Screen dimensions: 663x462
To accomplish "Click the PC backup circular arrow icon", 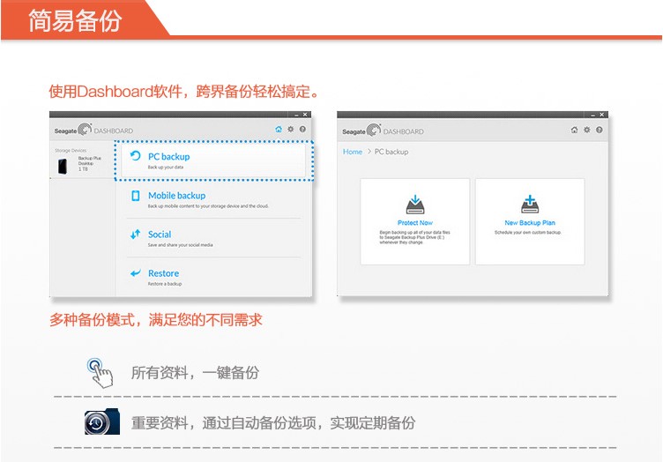I will pyautogui.click(x=135, y=156).
